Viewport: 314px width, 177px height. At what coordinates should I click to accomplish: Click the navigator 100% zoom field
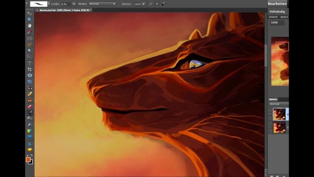pyautogui.click(x=277, y=23)
